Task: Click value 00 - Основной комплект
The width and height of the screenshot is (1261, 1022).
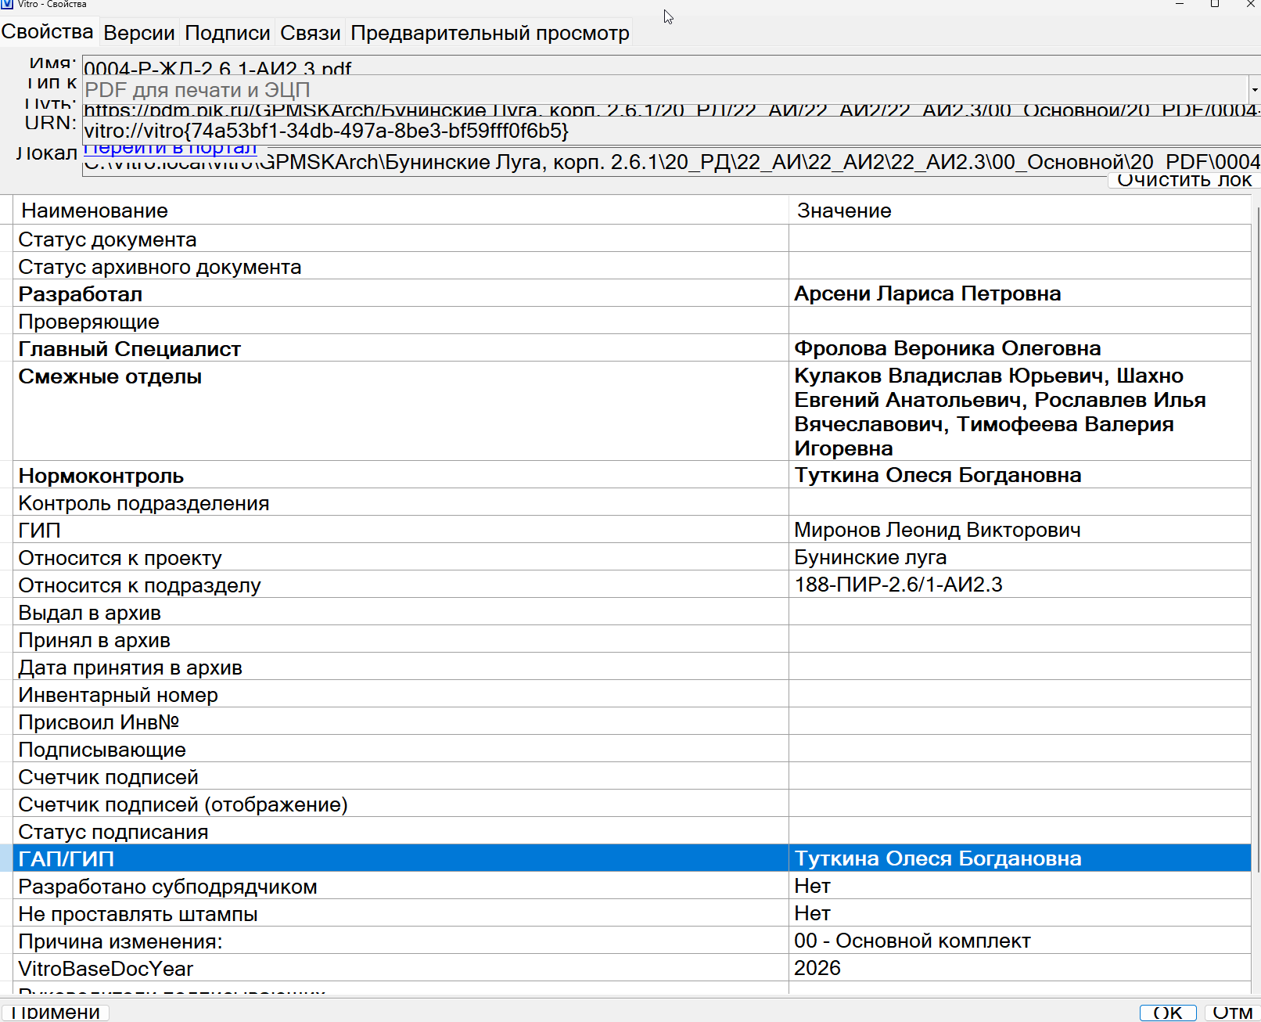Action: click(912, 941)
